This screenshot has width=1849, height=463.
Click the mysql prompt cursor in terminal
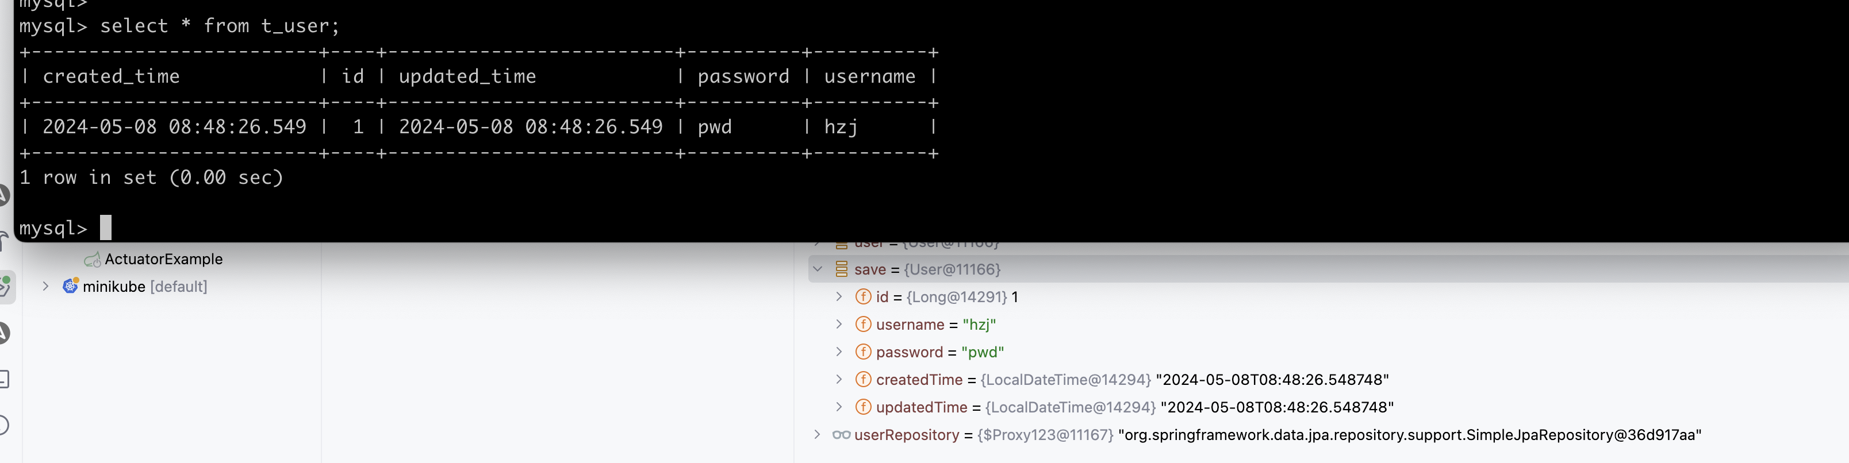tap(106, 228)
